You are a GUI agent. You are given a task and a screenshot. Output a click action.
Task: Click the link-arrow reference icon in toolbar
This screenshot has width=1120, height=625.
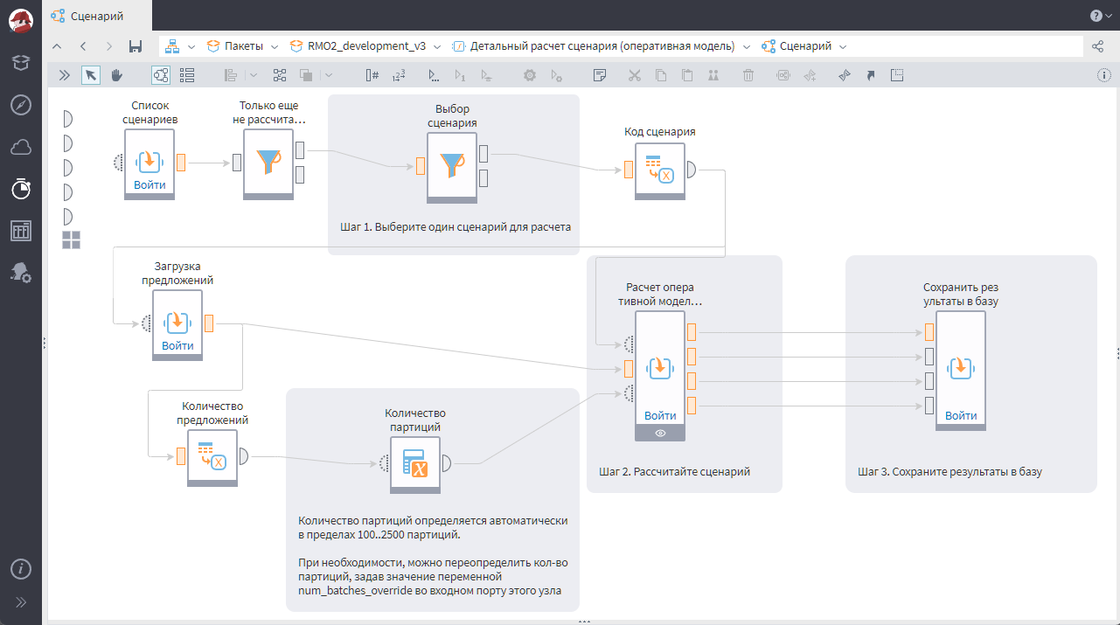coord(871,75)
